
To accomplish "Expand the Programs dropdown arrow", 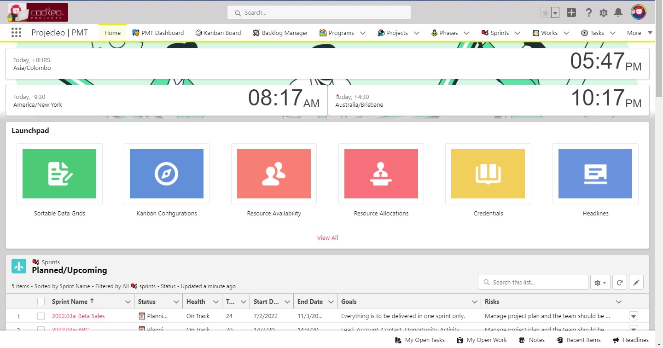I will (363, 33).
